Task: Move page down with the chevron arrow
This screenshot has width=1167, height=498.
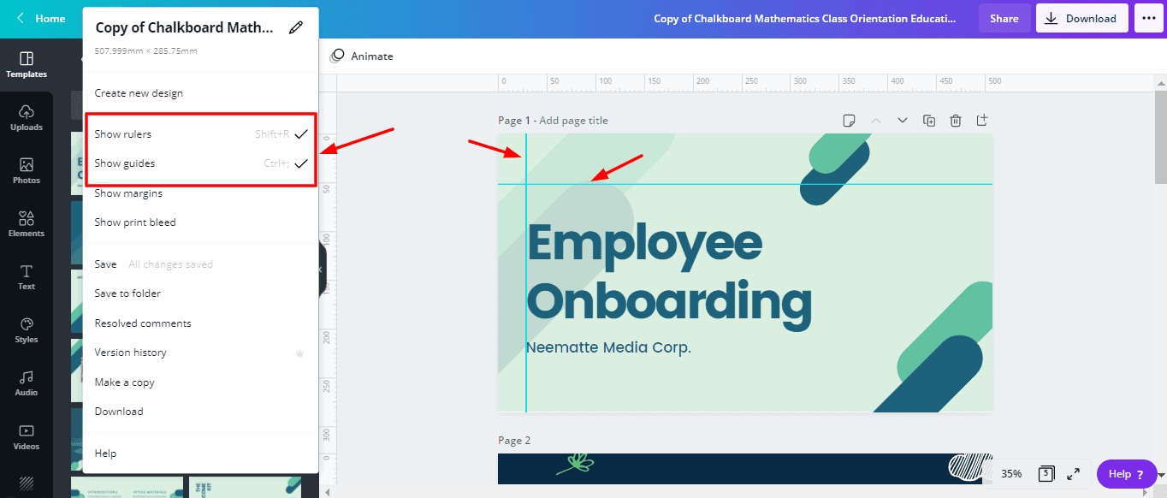Action: click(902, 121)
